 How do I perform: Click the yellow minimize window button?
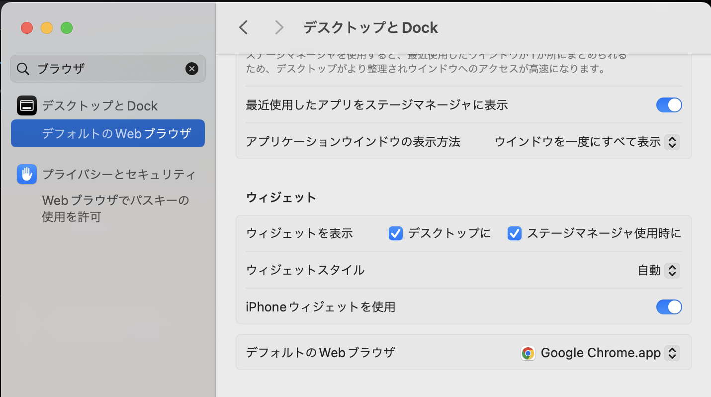coord(47,28)
